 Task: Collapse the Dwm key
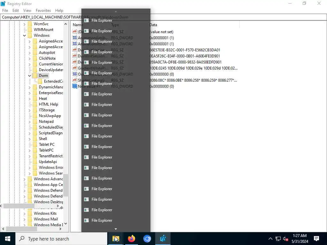29,76
